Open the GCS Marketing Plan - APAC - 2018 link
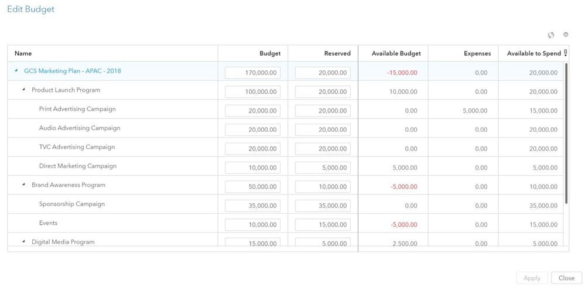The height and width of the screenshot is (290, 585). pyautogui.click(x=73, y=71)
